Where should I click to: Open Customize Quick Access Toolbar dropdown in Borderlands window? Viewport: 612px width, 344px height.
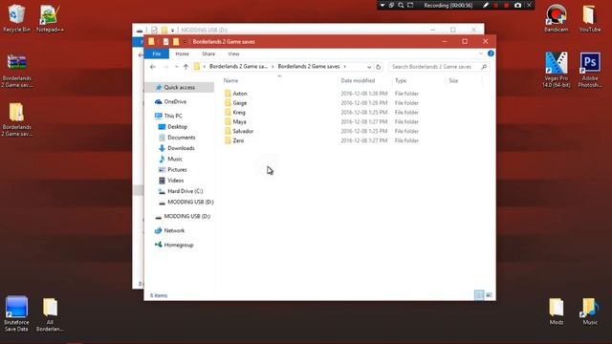click(184, 42)
